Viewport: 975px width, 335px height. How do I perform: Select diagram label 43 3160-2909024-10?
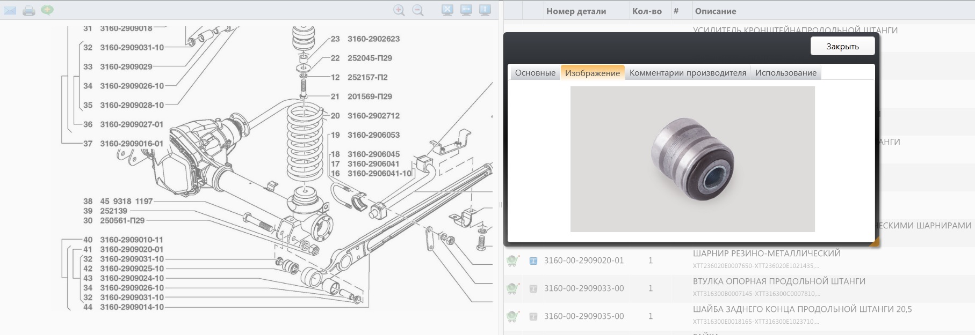(124, 279)
